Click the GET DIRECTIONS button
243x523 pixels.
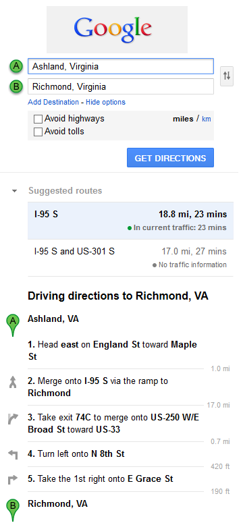[x=170, y=158]
